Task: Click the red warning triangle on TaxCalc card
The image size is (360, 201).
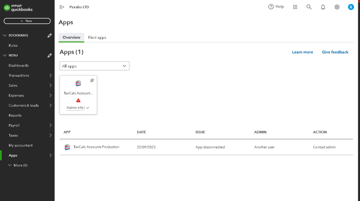Action: 78,100
